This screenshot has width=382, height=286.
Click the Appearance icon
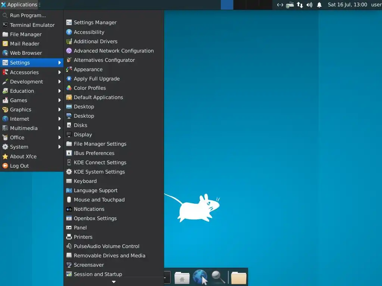(69, 69)
